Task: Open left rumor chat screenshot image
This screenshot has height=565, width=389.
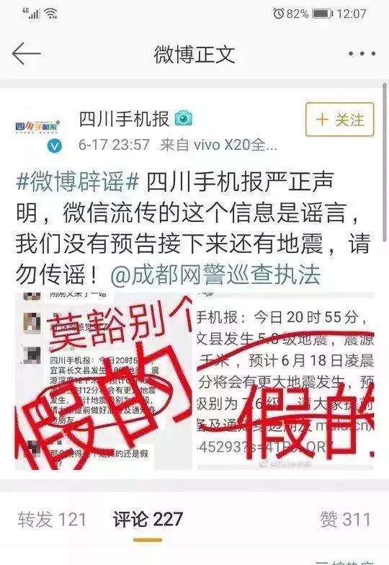Action: 104,381
